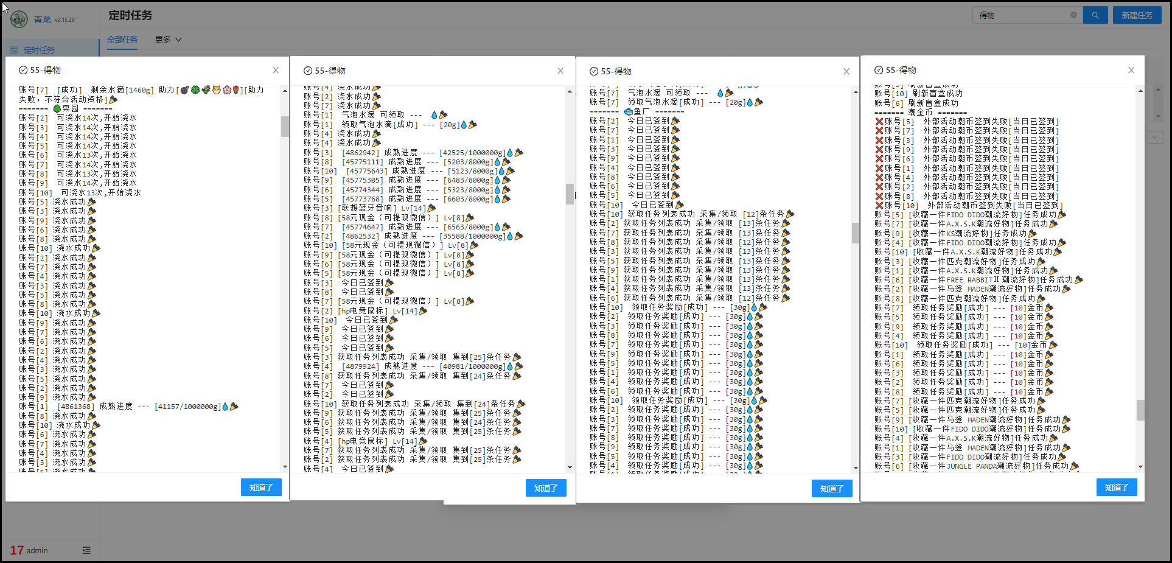Viewport: 1172px width, 563px height.
Task: Open the 定时任务 sidebar menu item
Action: tap(50, 50)
